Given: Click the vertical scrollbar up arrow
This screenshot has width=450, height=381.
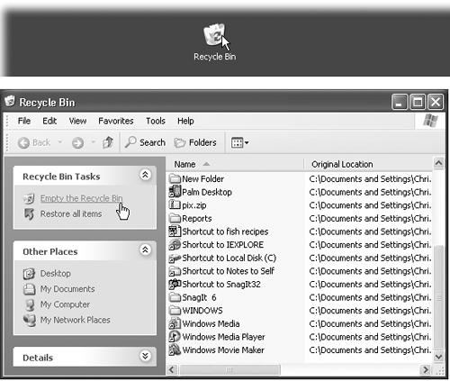Looking at the screenshot, I should (438, 163).
